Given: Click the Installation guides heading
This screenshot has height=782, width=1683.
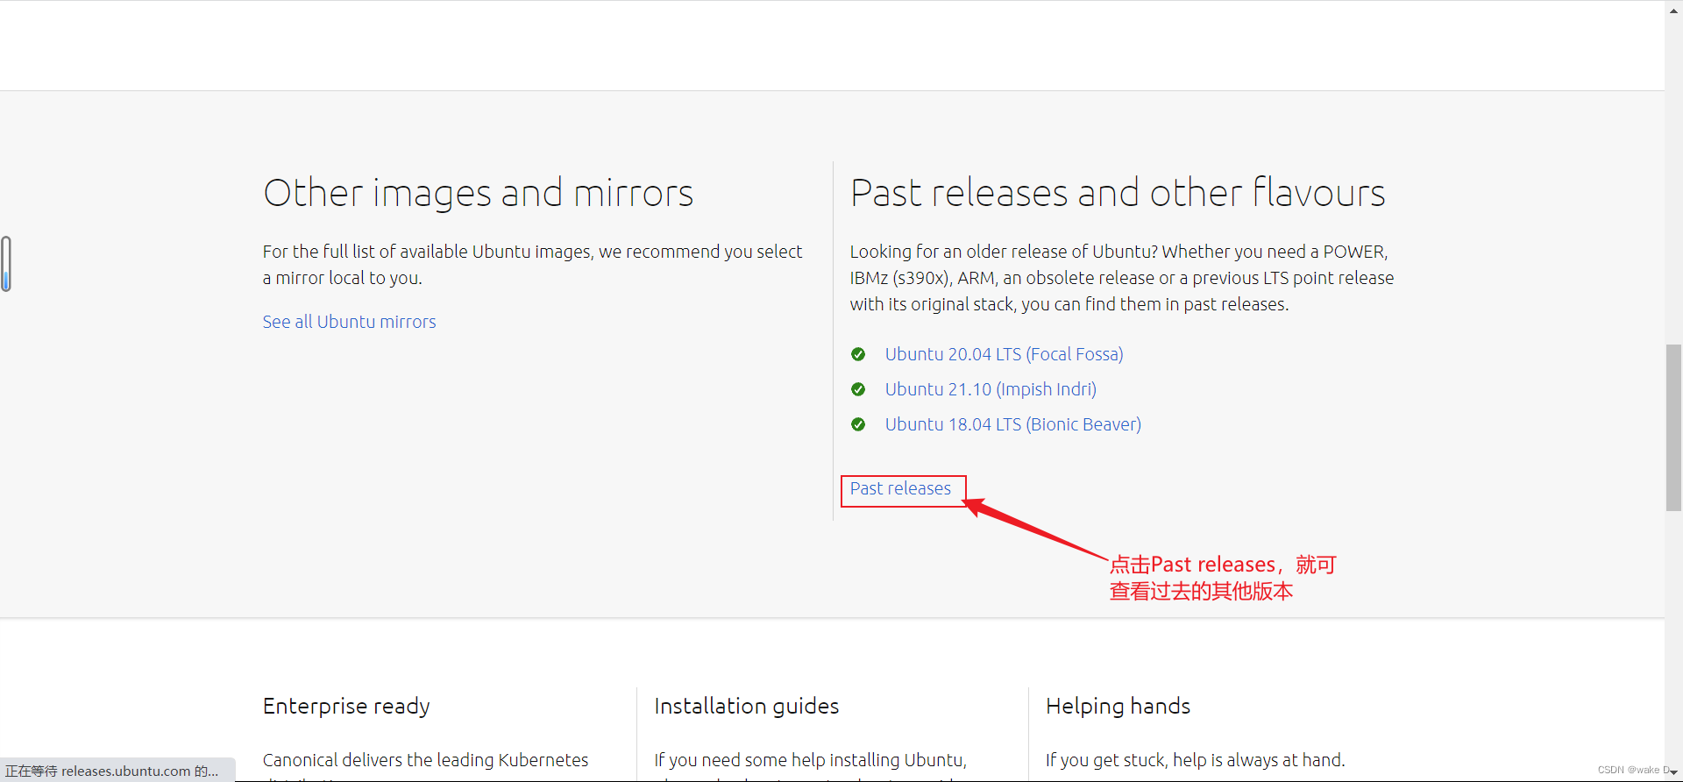Looking at the screenshot, I should click(747, 707).
